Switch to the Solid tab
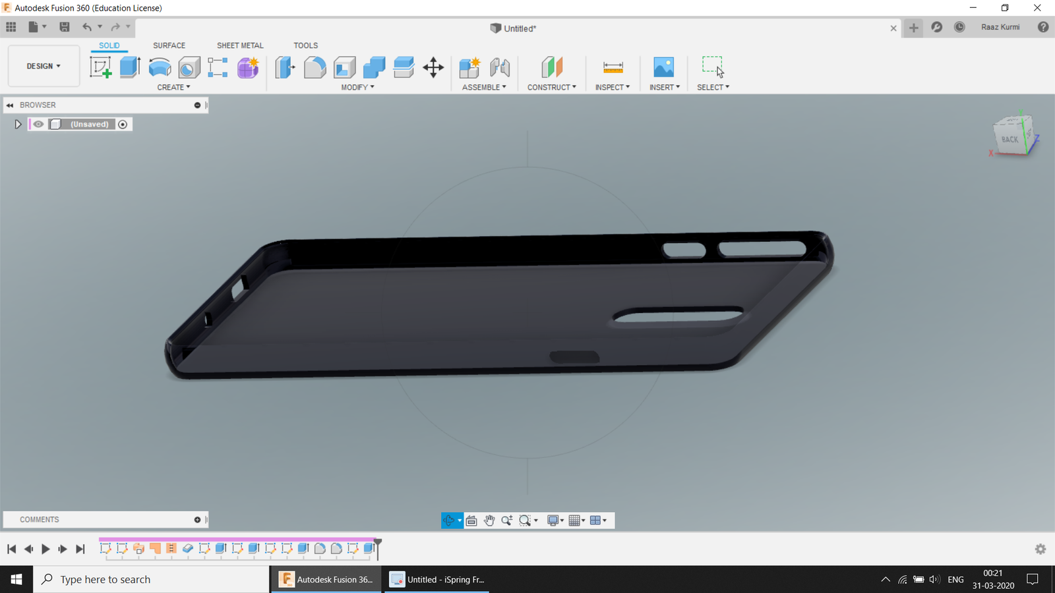This screenshot has width=1055, height=593. [x=109, y=45]
